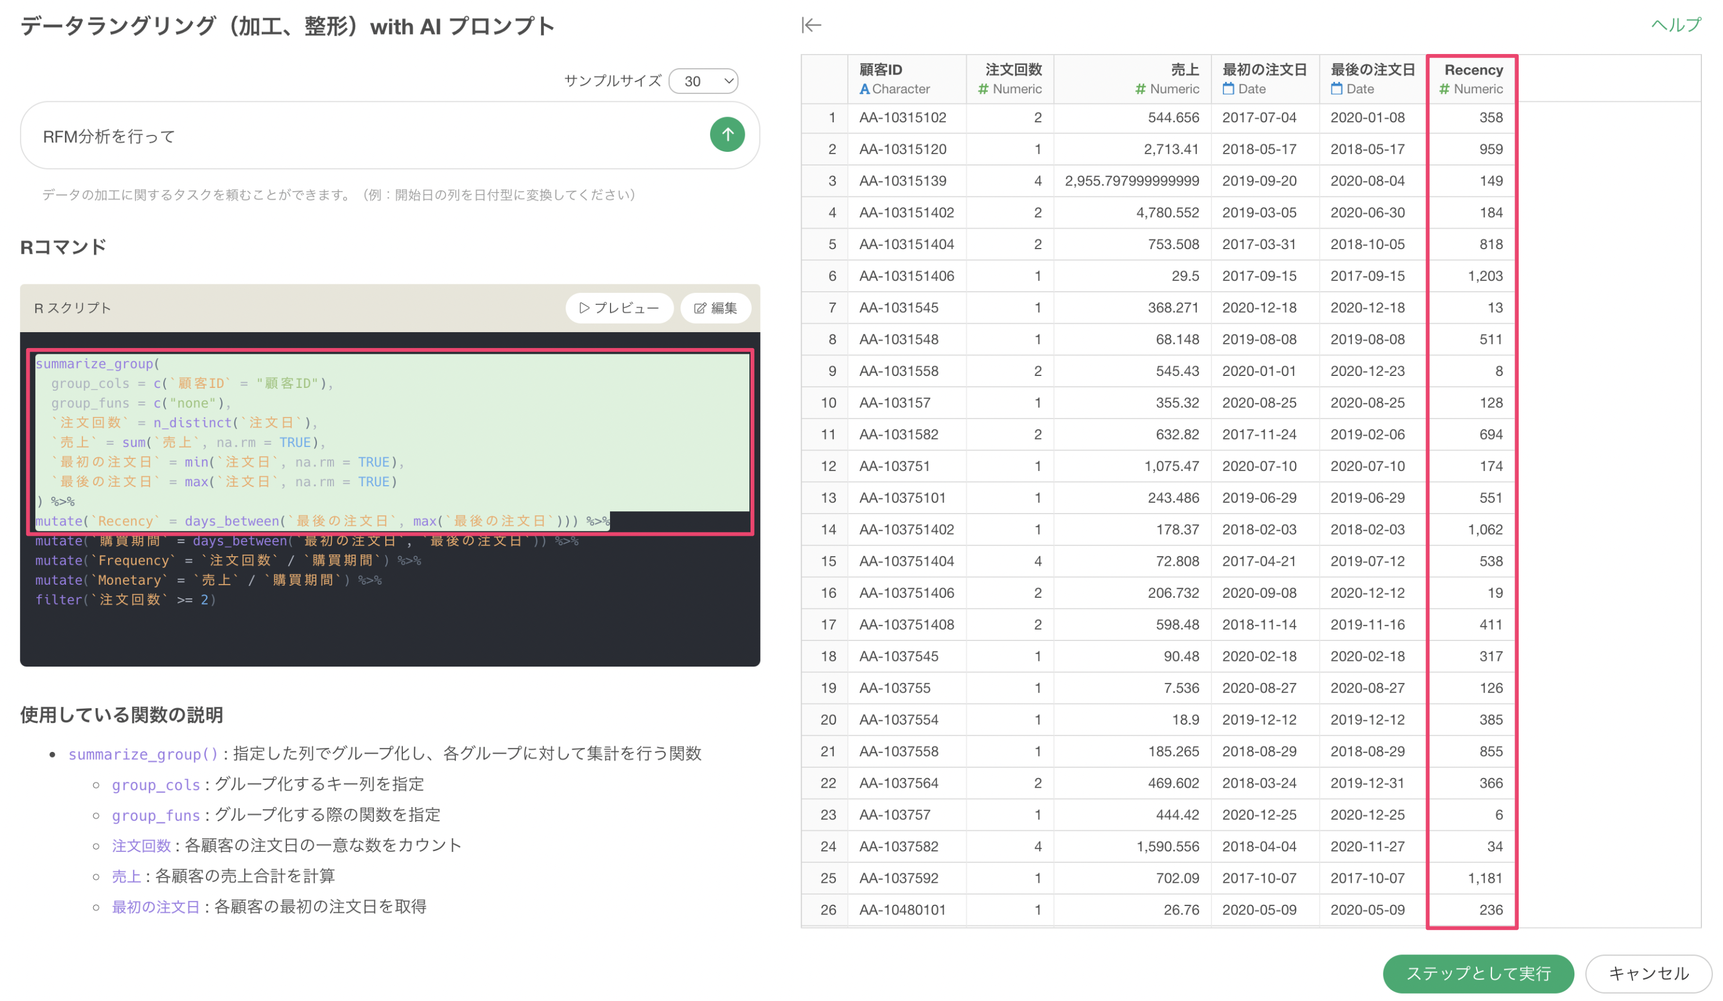Select the 顧客ID column header
Image resolution: width=1723 pixels, height=1001 pixels.
[x=906, y=79]
